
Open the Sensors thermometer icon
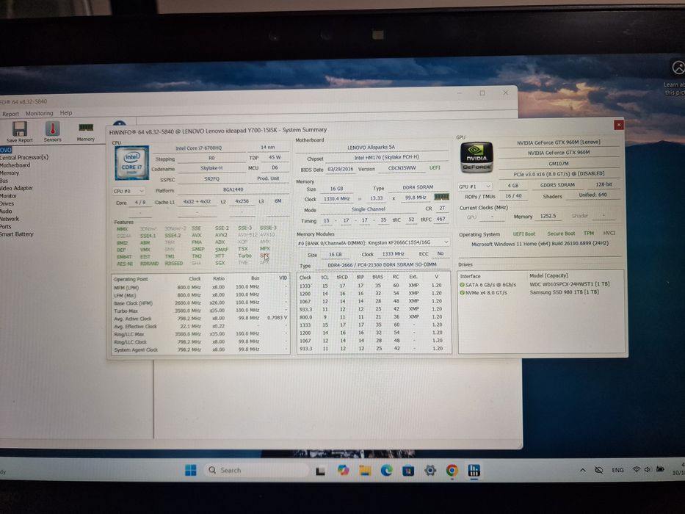[x=52, y=131]
